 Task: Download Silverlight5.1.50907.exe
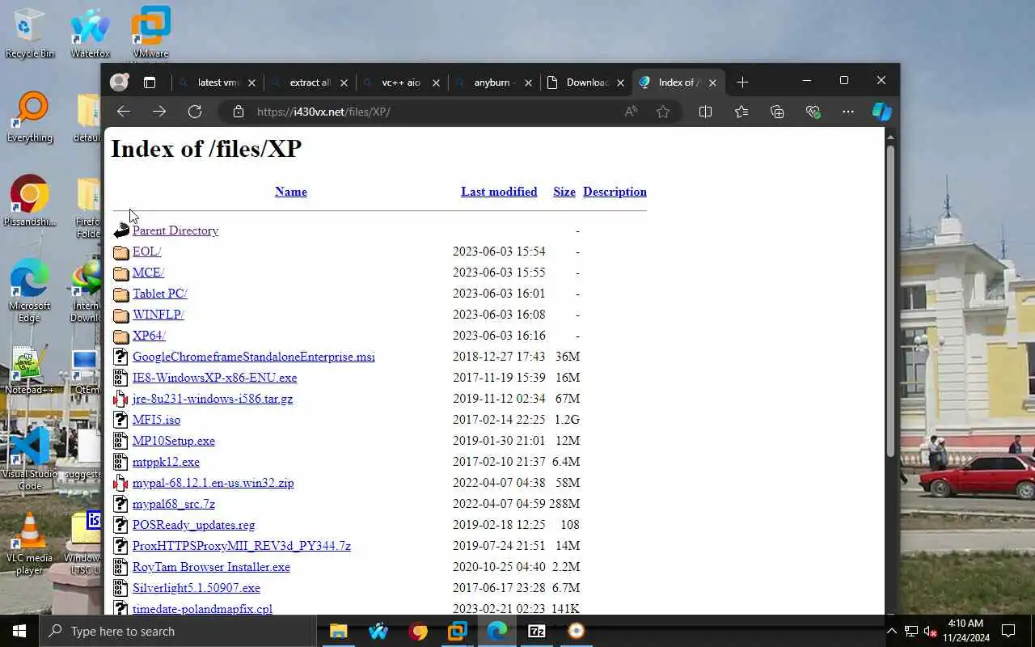click(x=196, y=588)
